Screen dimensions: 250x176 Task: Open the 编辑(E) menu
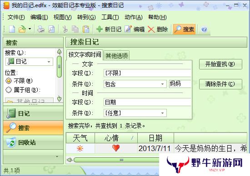point(39,17)
